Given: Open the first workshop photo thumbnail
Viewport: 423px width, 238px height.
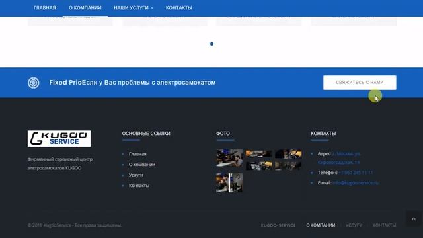Looking at the screenshot, I should pos(229,158).
